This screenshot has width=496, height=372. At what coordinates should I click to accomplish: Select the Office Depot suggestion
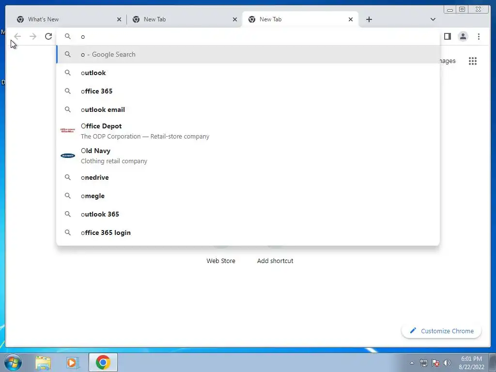(x=248, y=131)
